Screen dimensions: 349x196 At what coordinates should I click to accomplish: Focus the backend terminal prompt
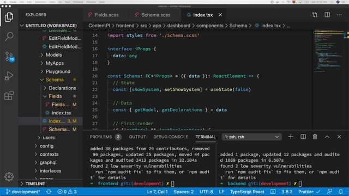tap(300, 183)
